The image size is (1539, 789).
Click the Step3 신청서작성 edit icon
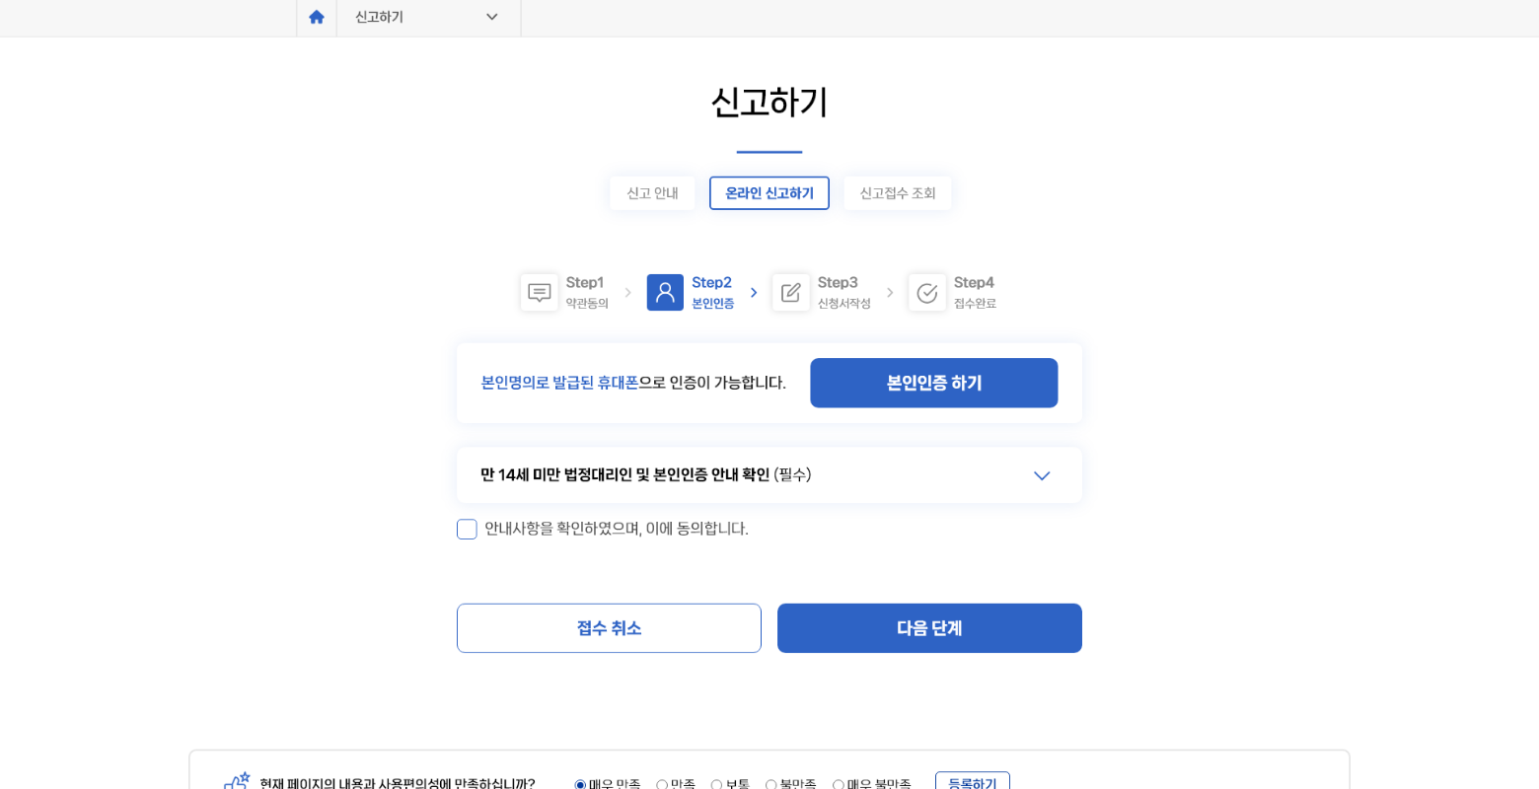click(x=791, y=293)
